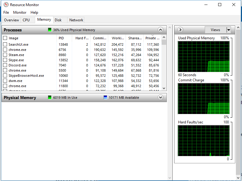The height and width of the screenshot is (181, 242).
Task: Sort by the Working Set column header
Action: pyautogui.click(x=117, y=38)
